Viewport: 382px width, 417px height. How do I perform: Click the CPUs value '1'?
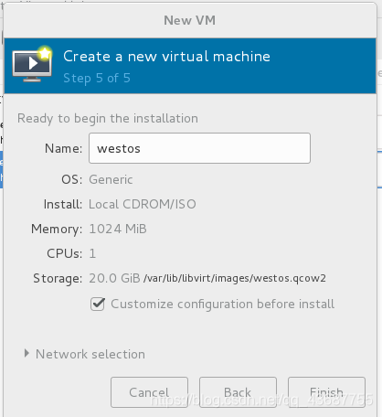92,253
